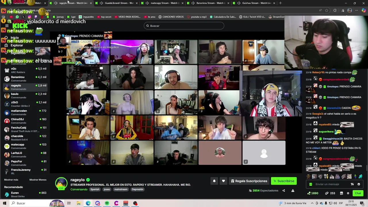Click the Spanish tag
Screen dimensions: 368x207
pyautogui.click(x=95, y=189)
